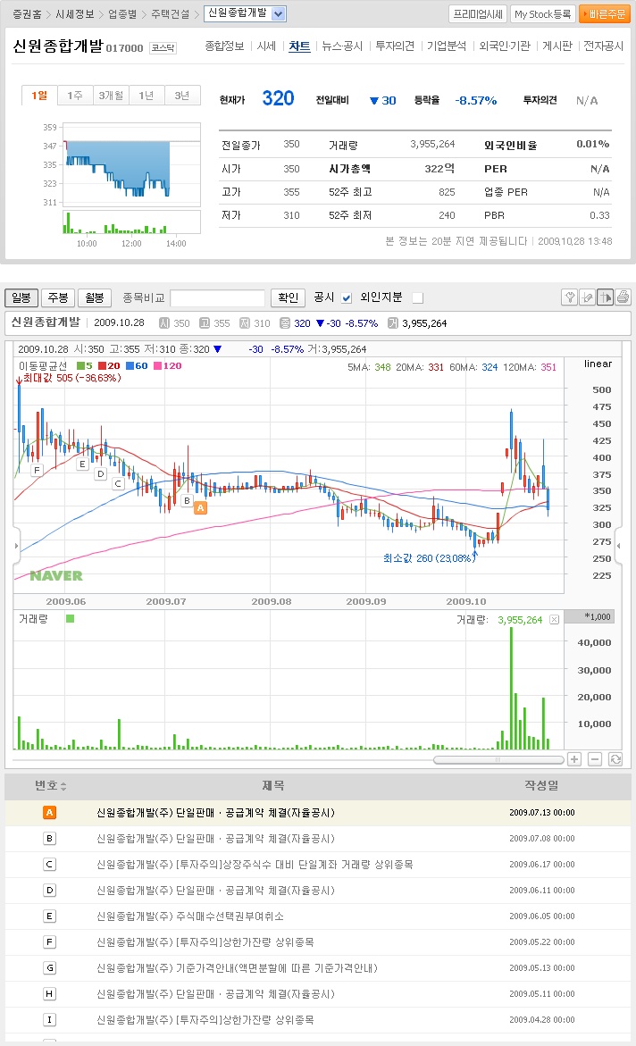636x1046 pixels.
Task: Zoom in chart with plus button
Action: pos(574,759)
